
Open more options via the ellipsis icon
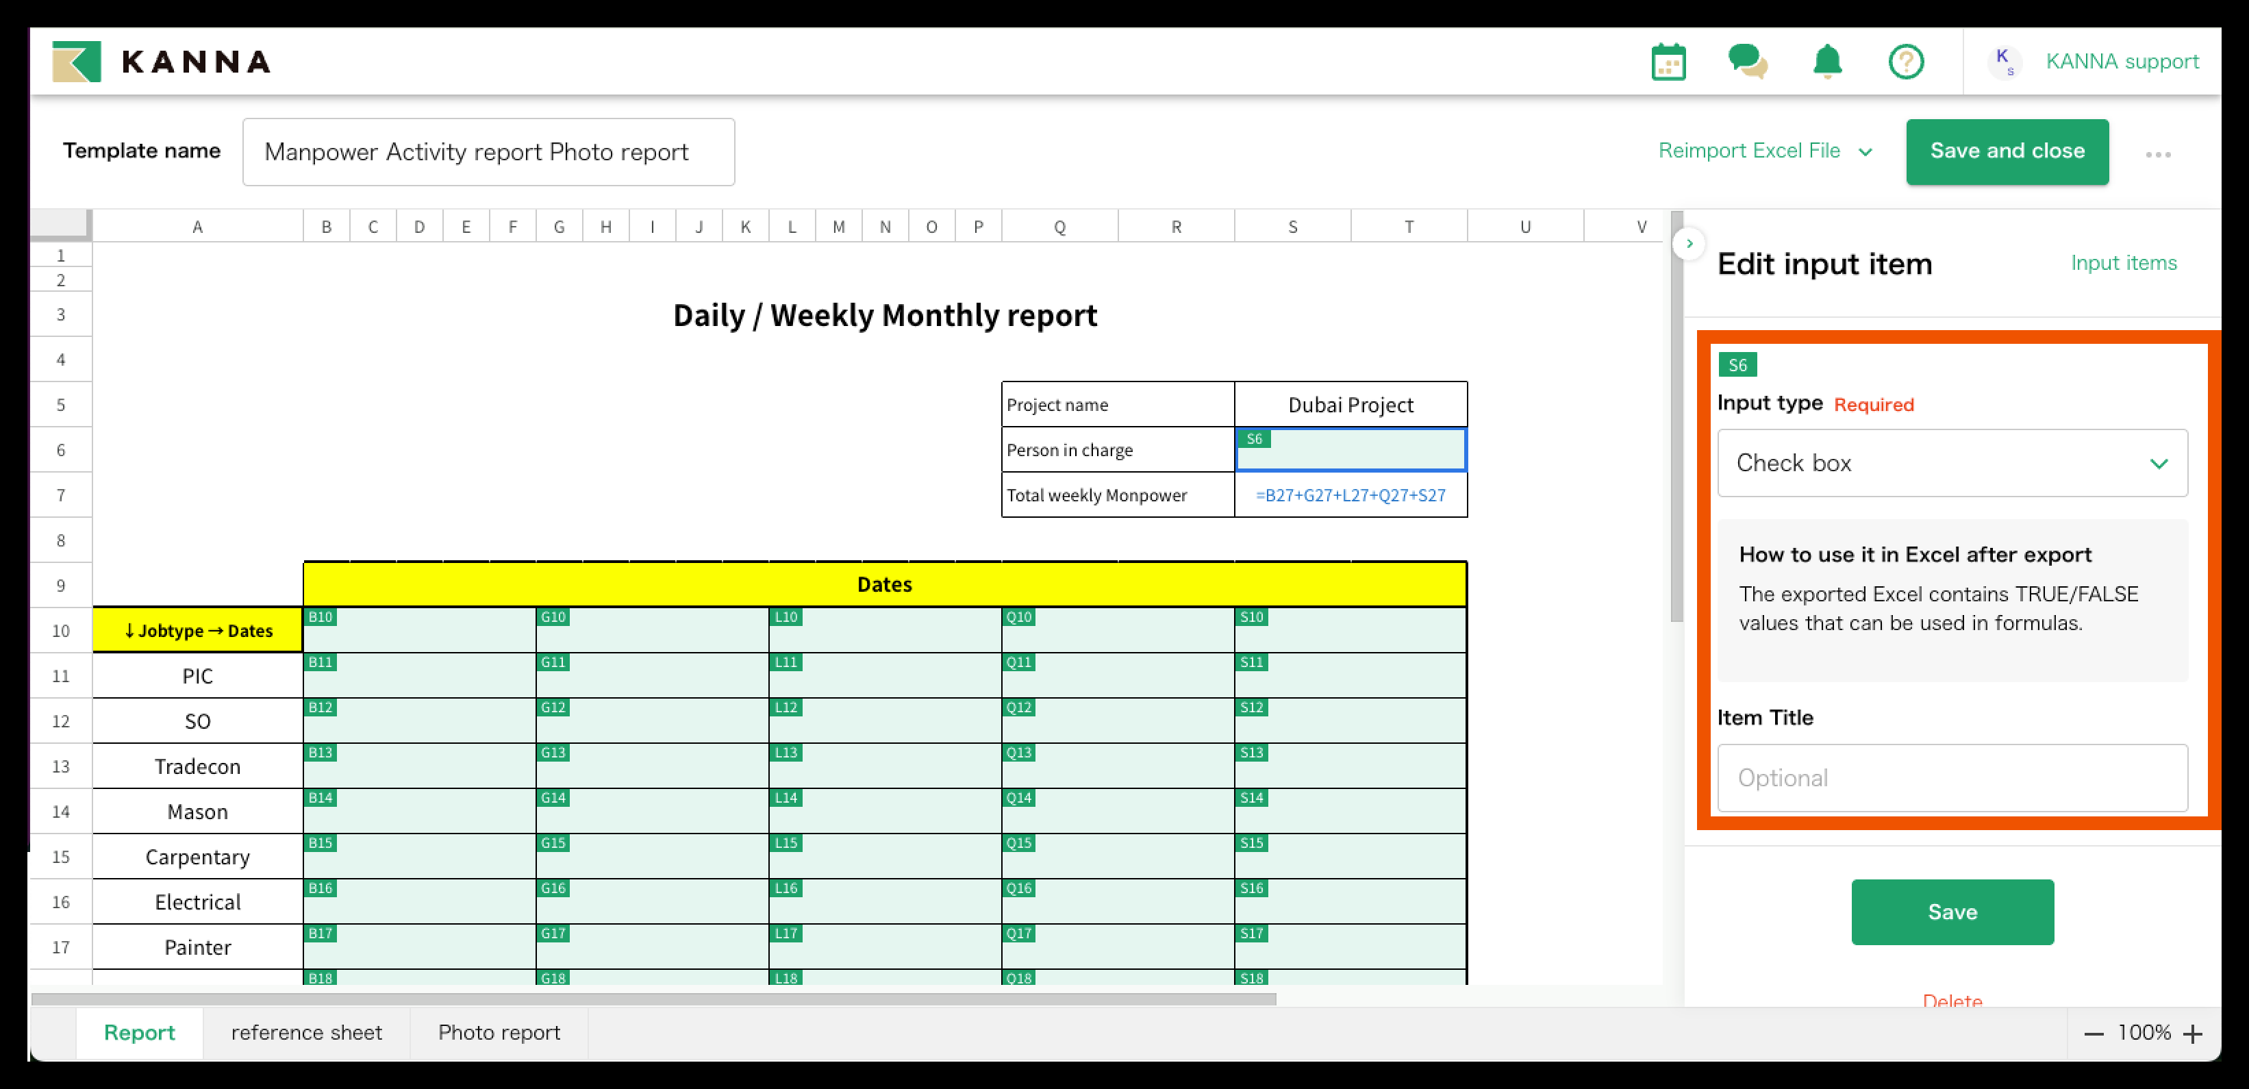2159,153
